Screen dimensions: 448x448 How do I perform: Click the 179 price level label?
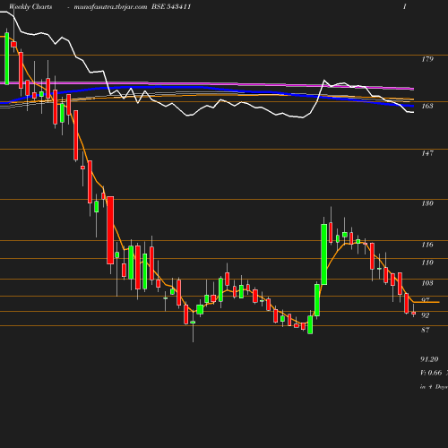click(x=427, y=59)
